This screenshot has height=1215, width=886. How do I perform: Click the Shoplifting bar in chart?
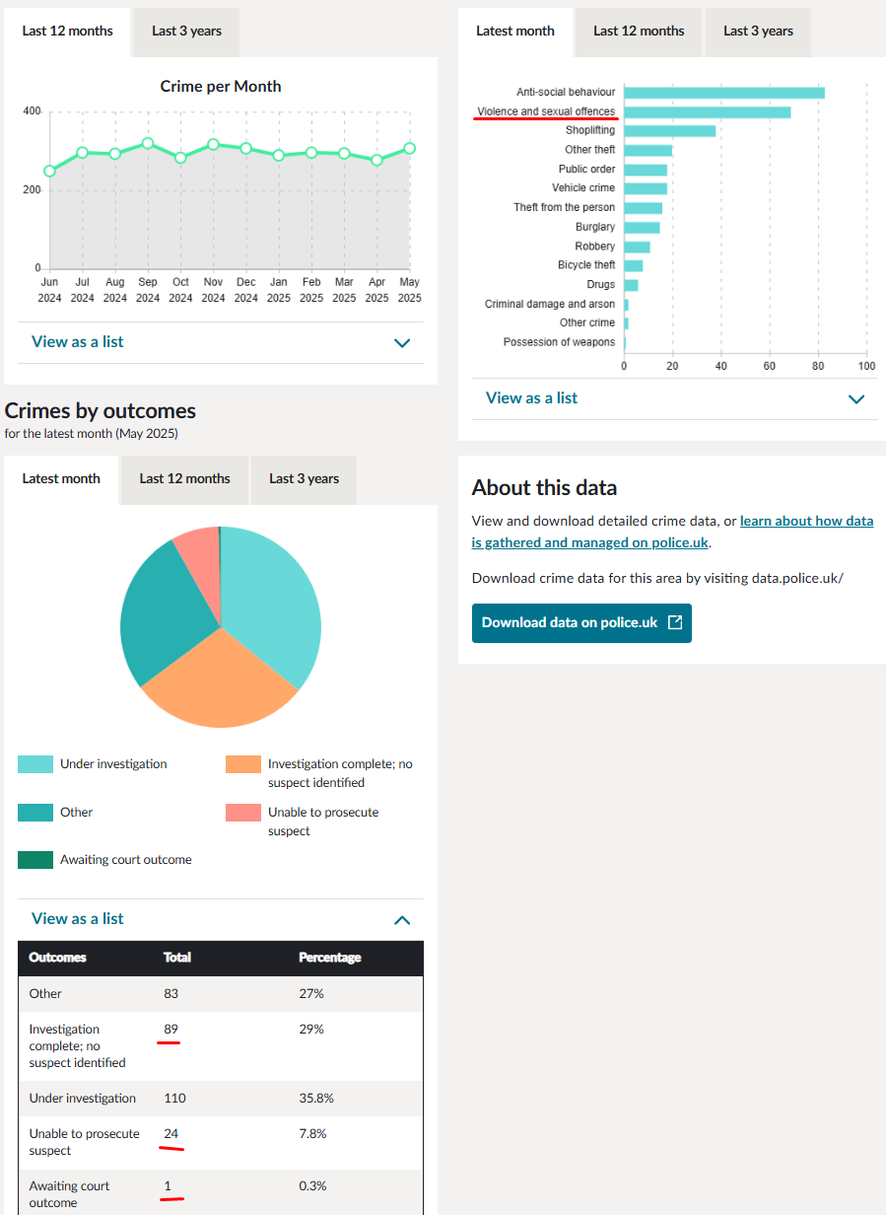[670, 131]
